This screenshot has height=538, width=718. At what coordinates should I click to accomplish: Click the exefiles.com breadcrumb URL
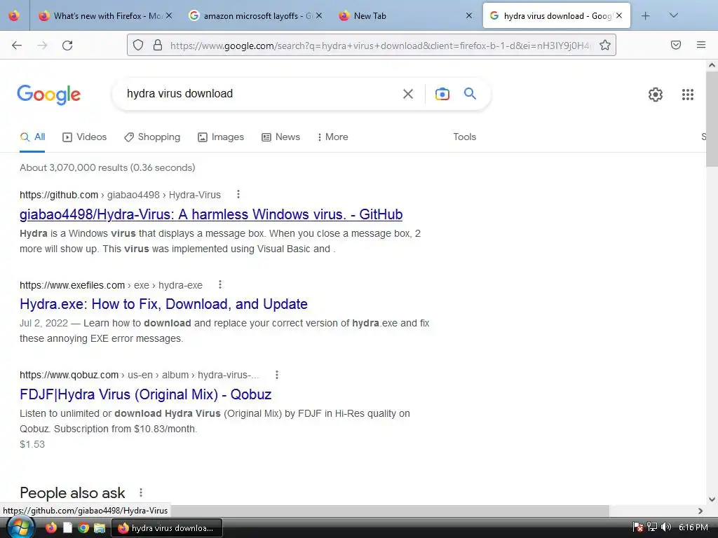point(111,285)
